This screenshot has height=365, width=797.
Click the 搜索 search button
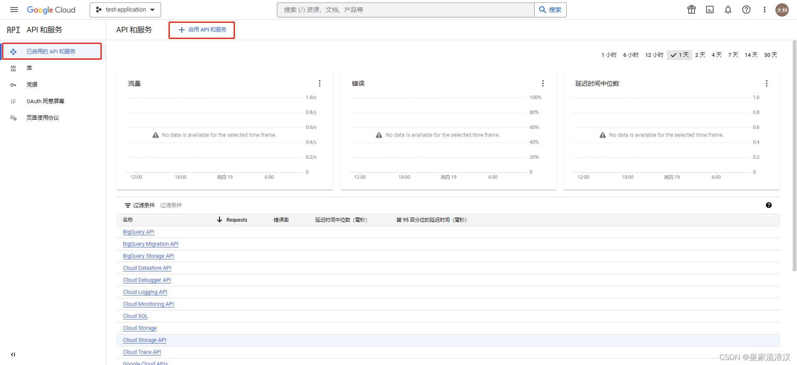[x=550, y=10]
